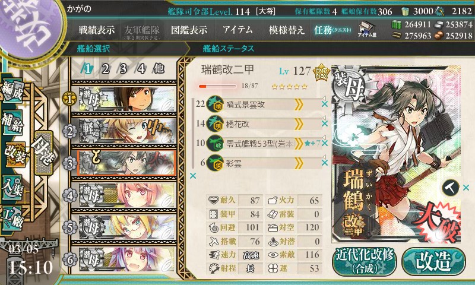Viewport: 475px width, 285px height.
Task: Click the アイテム屋 item shop icon
Action: click(x=367, y=29)
